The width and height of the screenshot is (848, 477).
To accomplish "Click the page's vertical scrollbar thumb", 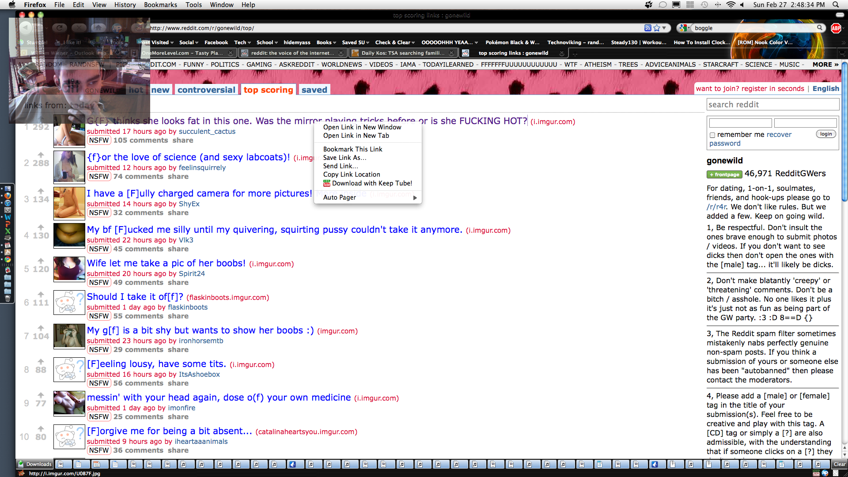I will 844,132.
